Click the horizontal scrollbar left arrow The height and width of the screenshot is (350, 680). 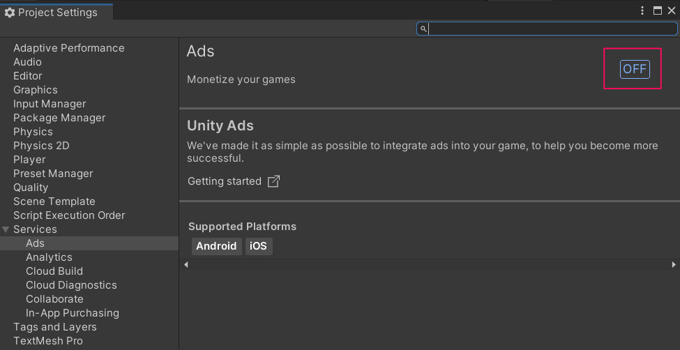tap(186, 264)
